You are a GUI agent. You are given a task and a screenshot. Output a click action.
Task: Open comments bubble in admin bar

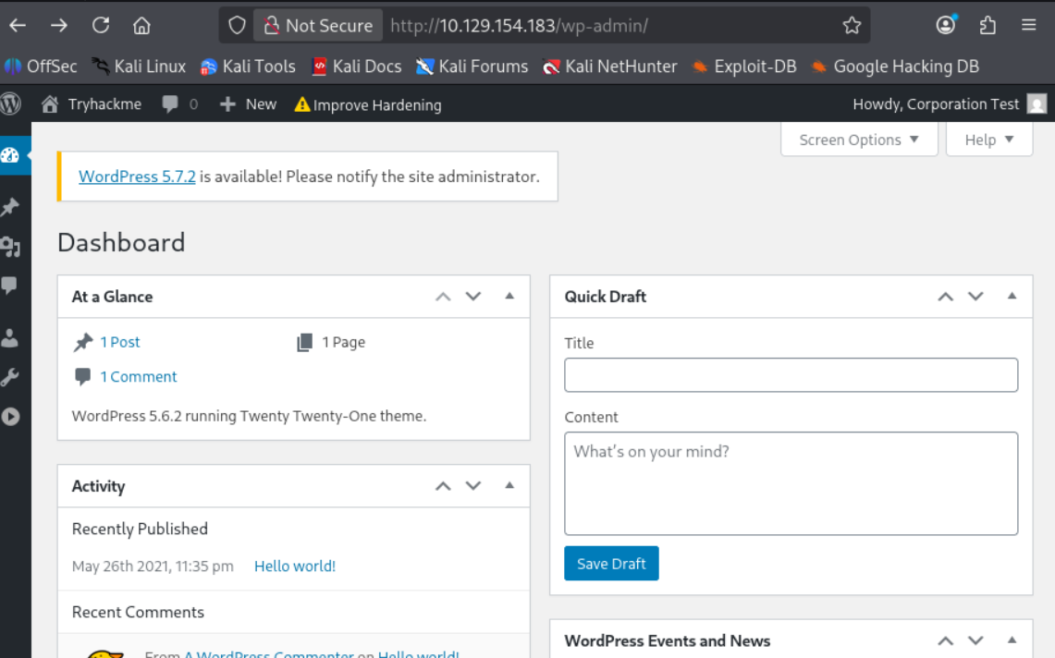(x=179, y=104)
